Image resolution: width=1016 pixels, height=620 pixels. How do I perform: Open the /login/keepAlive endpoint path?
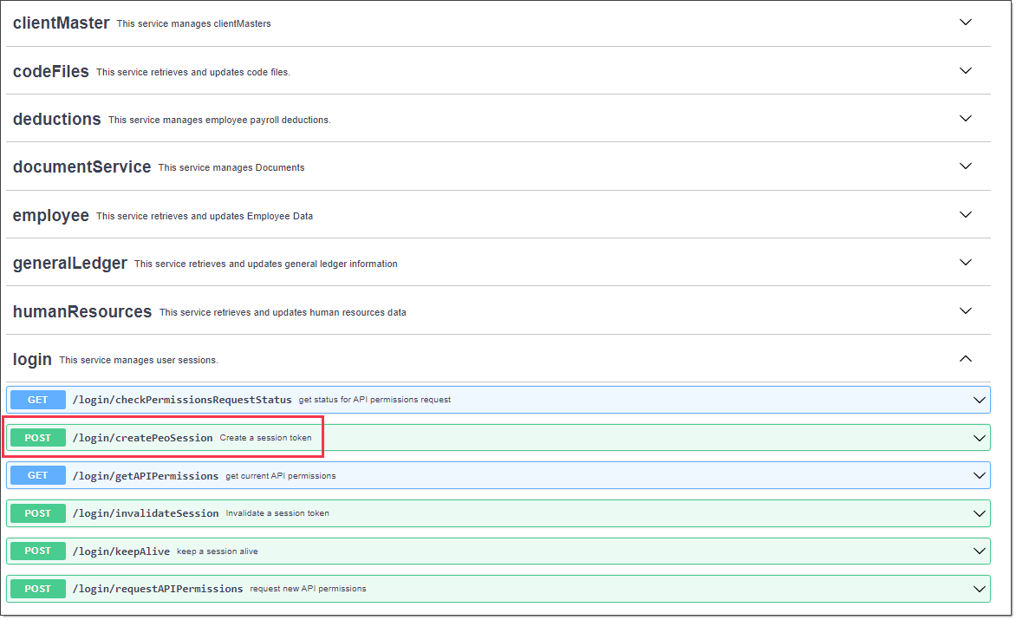click(x=121, y=551)
